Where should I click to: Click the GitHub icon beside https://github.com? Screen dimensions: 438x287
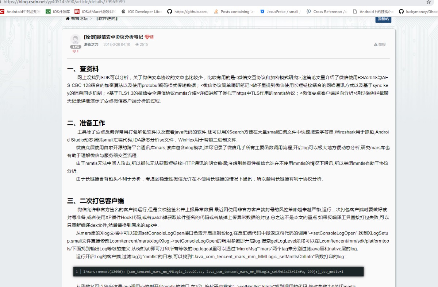click(x=169, y=12)
